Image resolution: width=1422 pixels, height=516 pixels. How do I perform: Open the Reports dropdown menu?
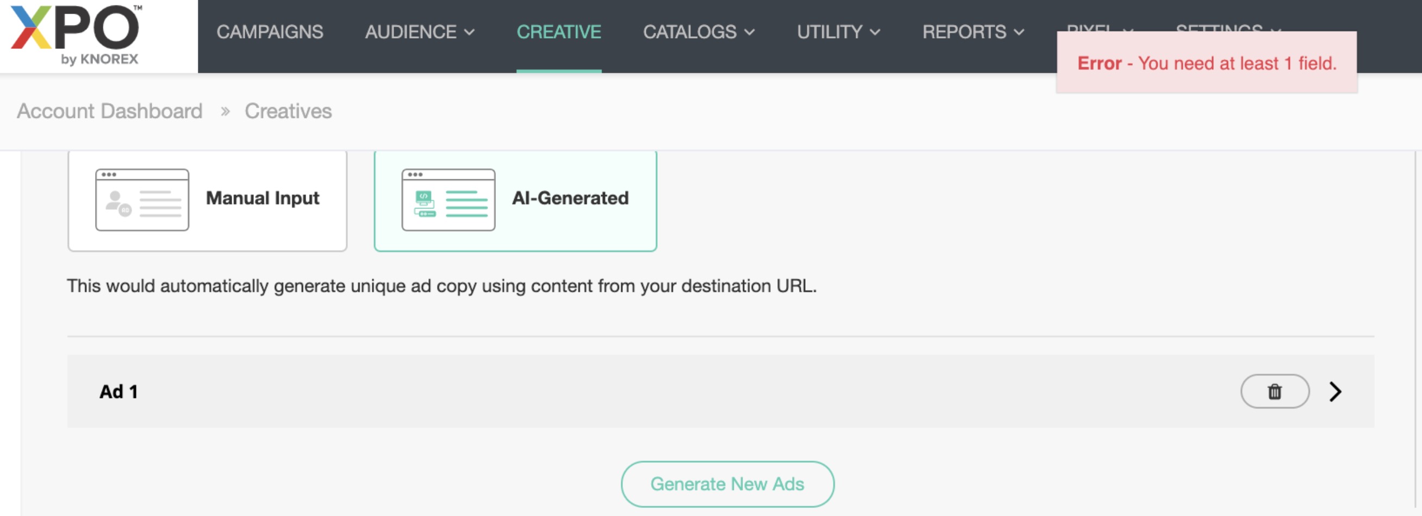(x=972, y=32)
